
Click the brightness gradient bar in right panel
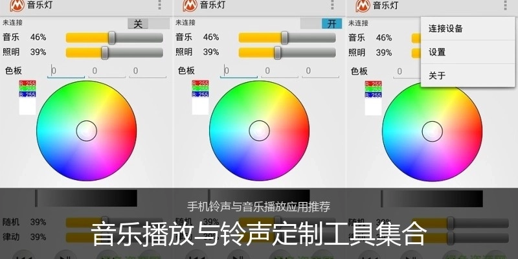432,199
